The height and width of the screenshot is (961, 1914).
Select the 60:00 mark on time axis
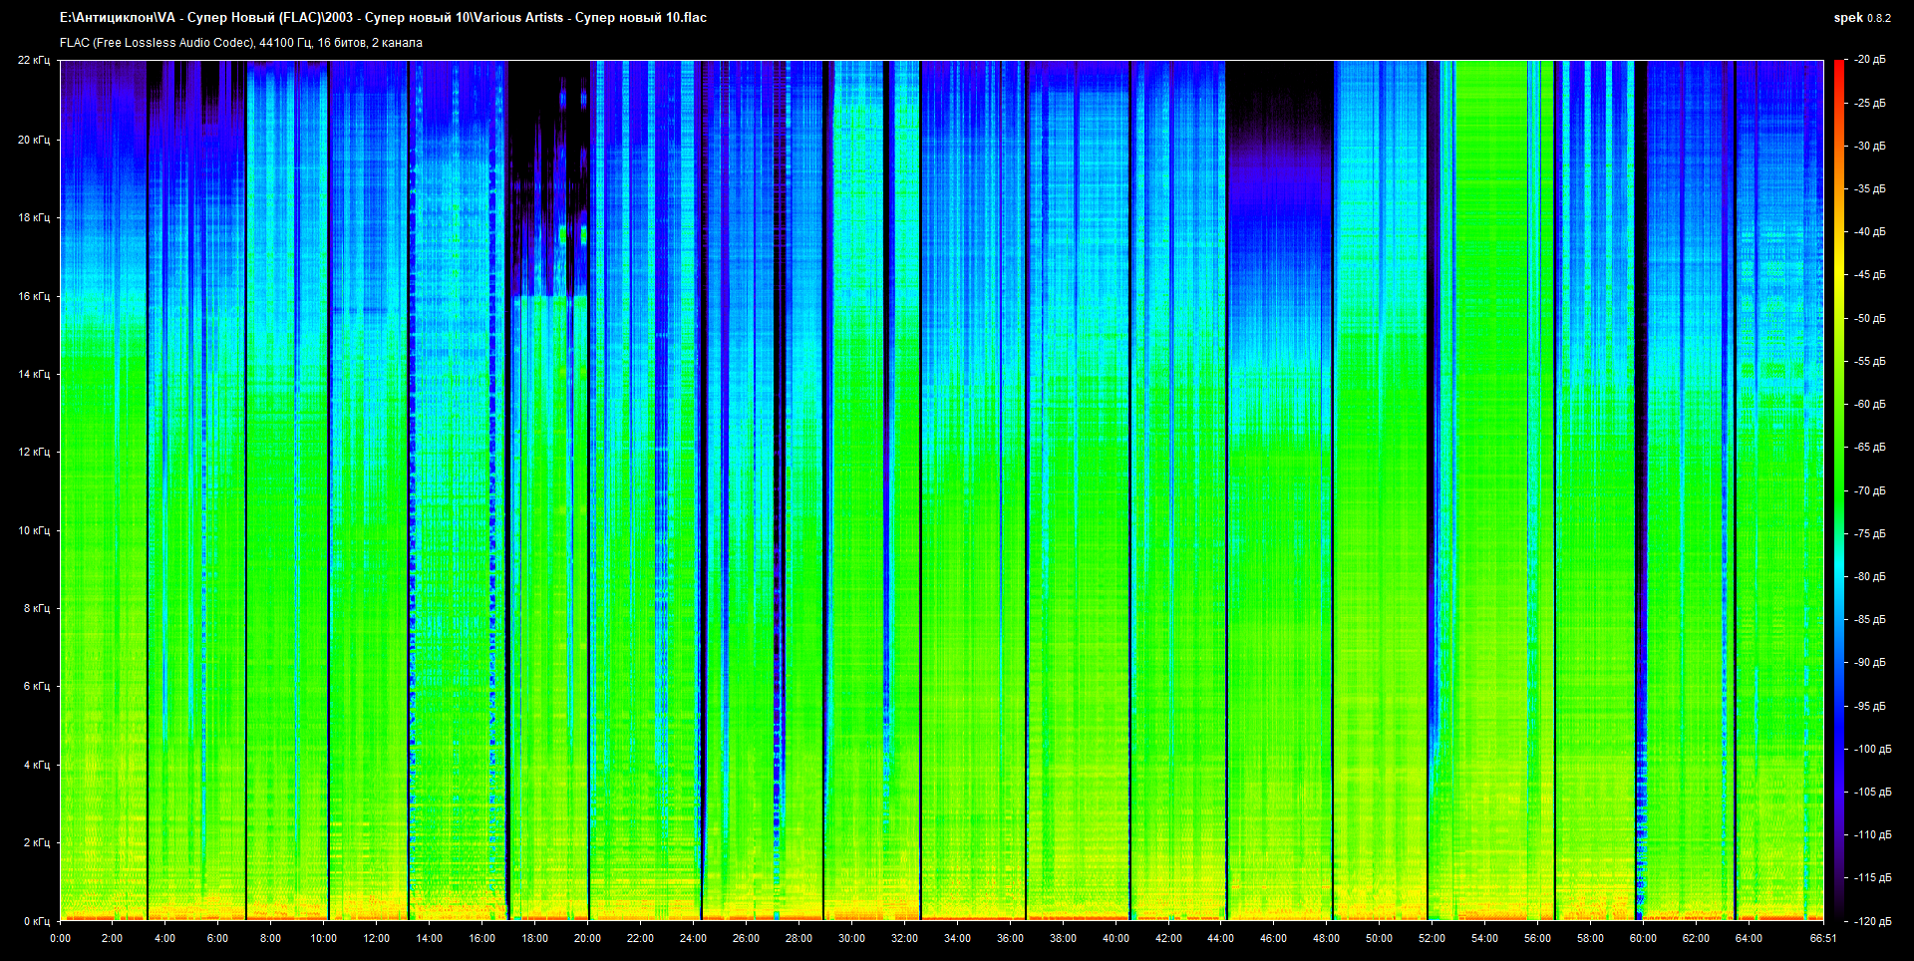1643,938
